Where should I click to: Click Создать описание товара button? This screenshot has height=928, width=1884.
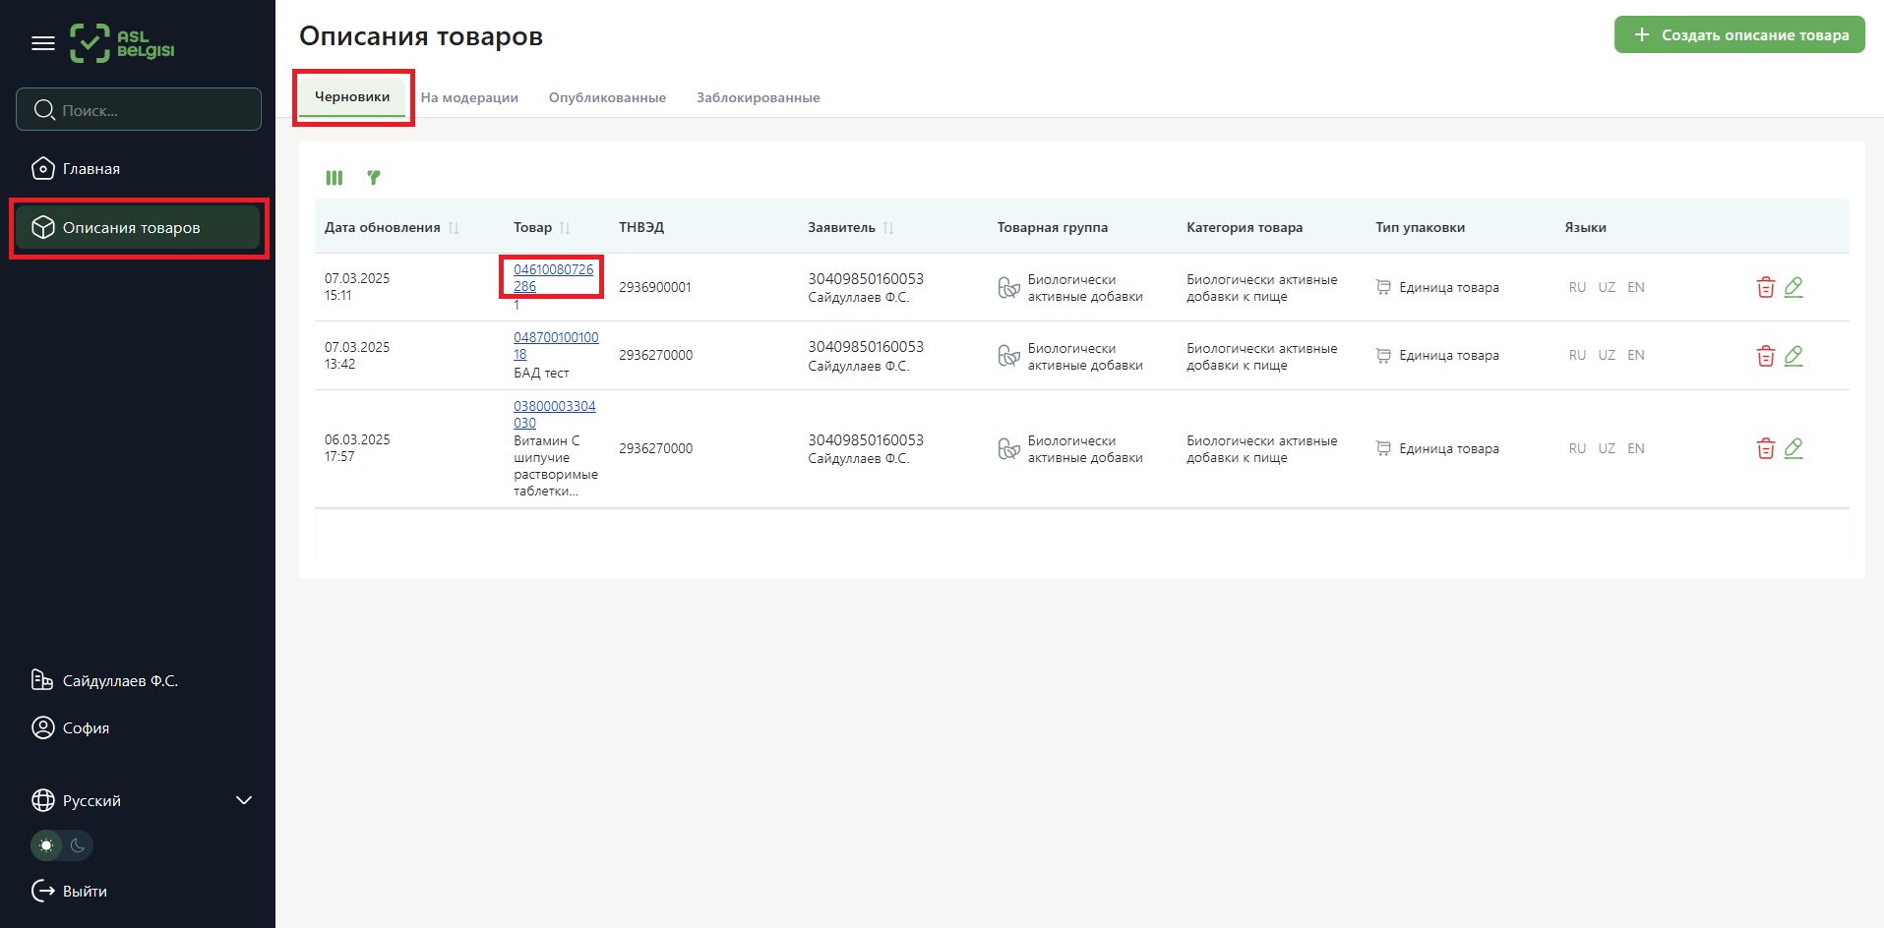pyautogui.click(x=1739, y=34)
